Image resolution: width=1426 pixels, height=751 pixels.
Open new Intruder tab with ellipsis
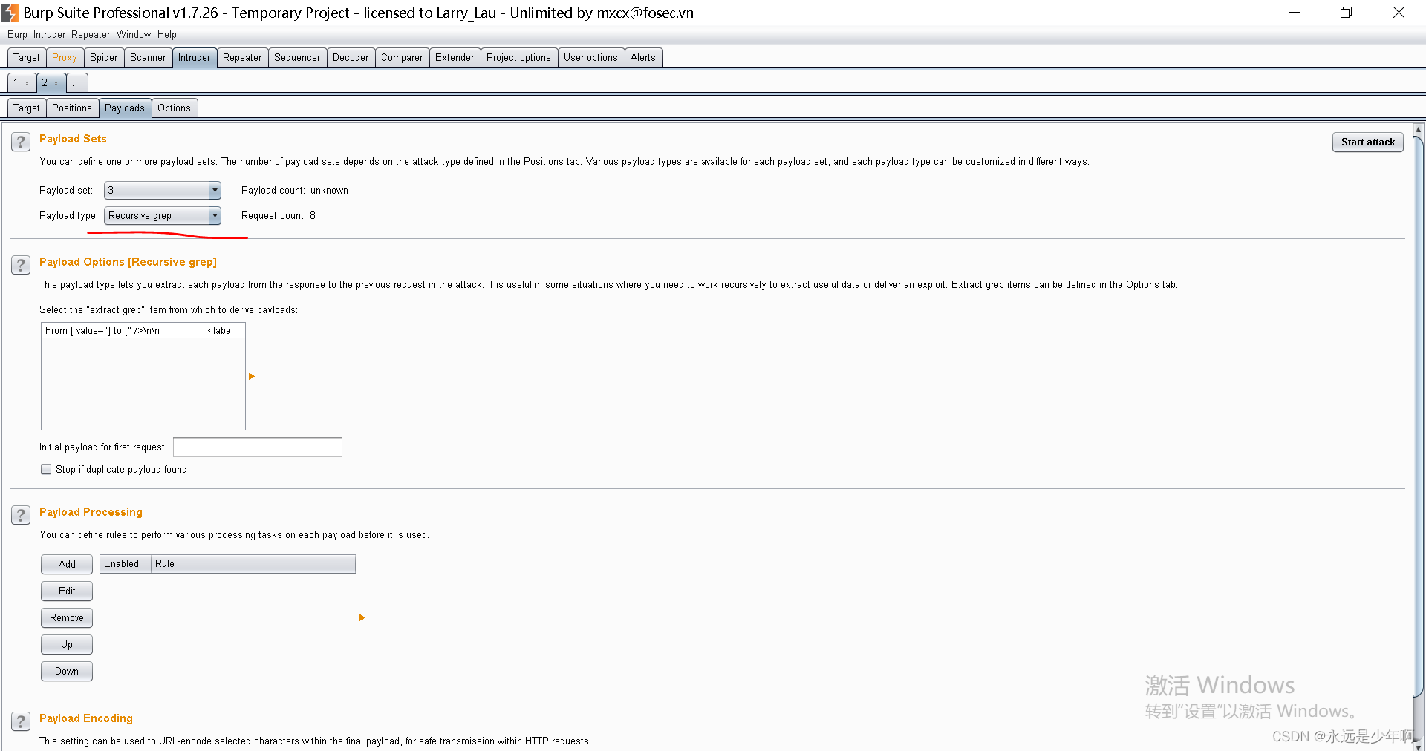(x=76, y=83)
